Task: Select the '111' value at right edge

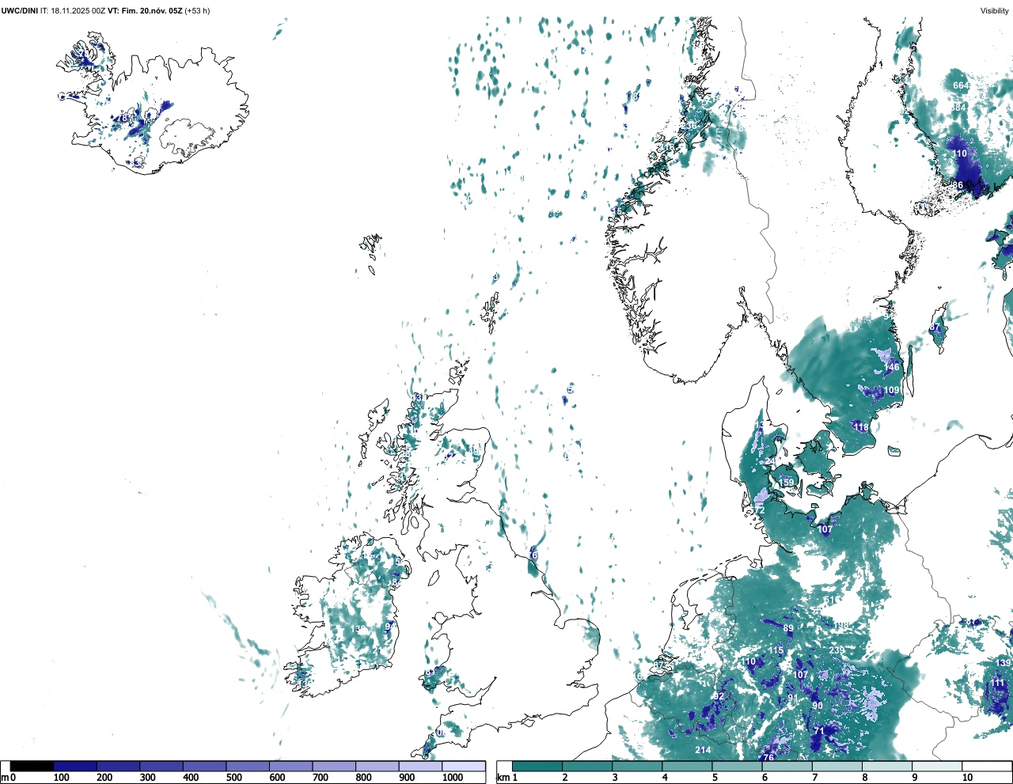Action: point(997,683)
